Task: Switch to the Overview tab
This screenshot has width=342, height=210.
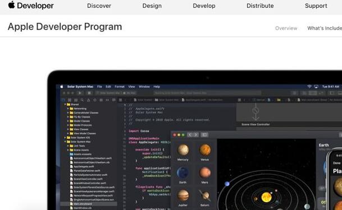Action: tap(286, 28)
